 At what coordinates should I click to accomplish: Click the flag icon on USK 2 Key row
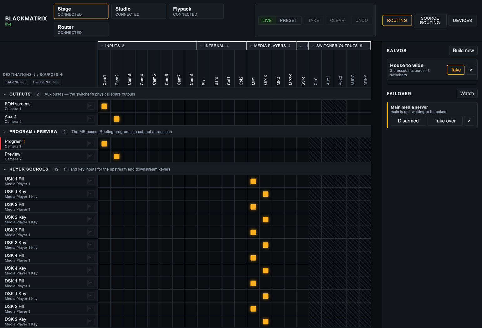(x=91, y=219)
